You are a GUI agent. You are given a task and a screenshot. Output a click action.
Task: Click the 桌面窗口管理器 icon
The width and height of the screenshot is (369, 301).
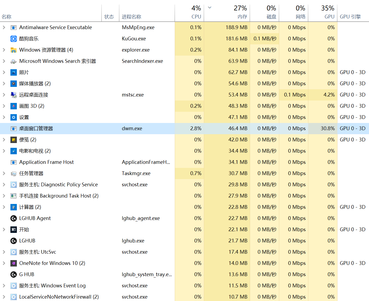13,129
